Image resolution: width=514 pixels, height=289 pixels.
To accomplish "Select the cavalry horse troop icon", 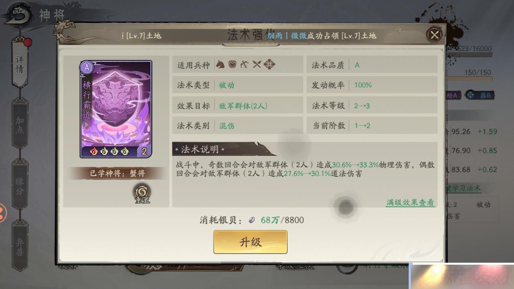I will click(220, 64).
